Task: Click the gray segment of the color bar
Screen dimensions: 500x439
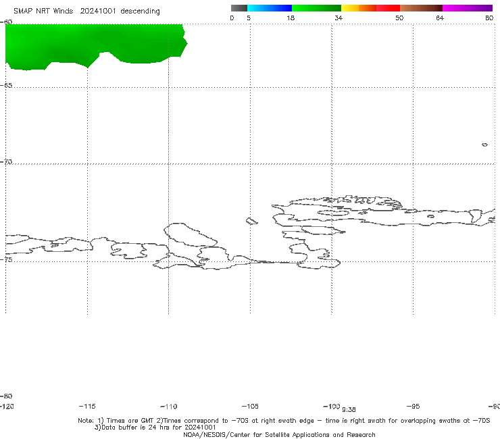Action: [239, 8]
